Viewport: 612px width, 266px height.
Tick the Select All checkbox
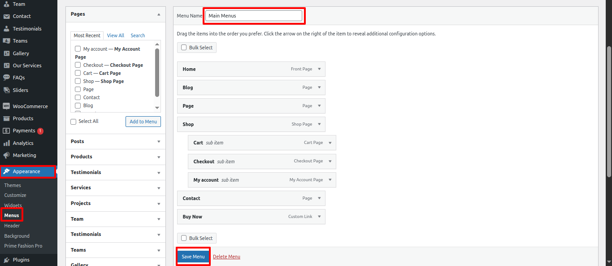74,122
